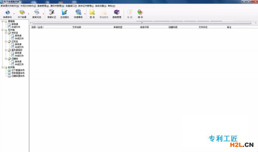Select the 已发送 folder
The height and width of the screenshot is (152, 258).
(15, 41)
